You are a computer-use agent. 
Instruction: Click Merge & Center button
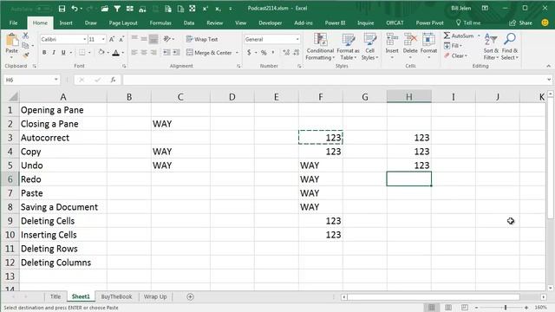[210, 53]
